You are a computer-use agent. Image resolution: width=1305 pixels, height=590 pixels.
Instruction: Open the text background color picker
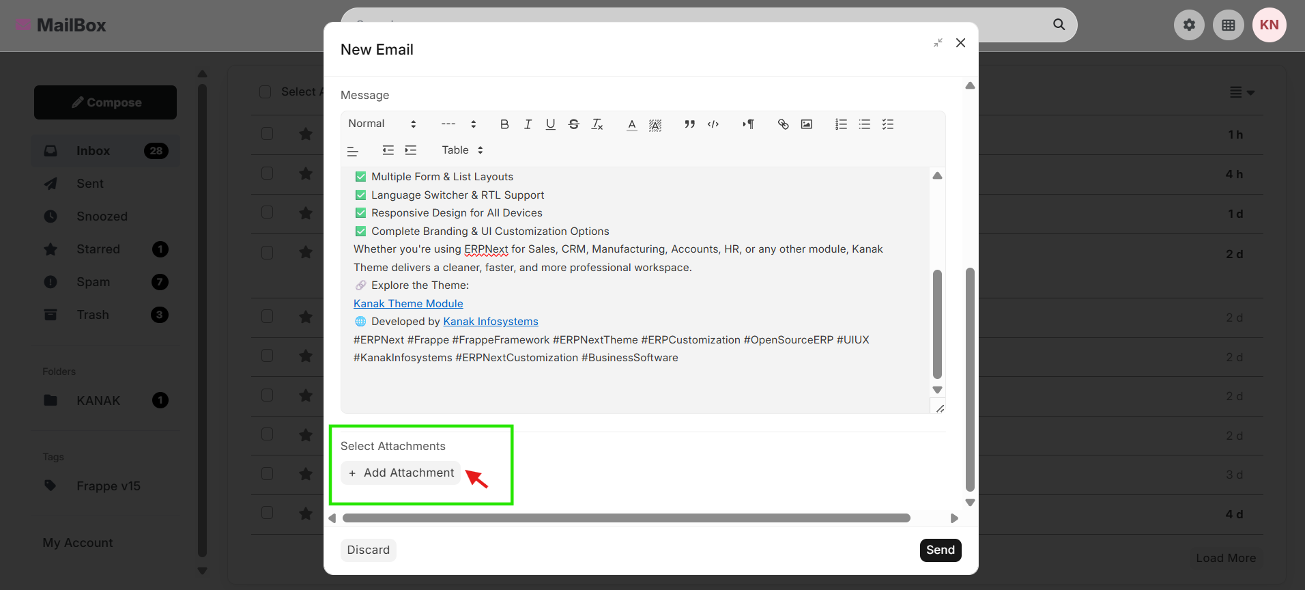655,124
